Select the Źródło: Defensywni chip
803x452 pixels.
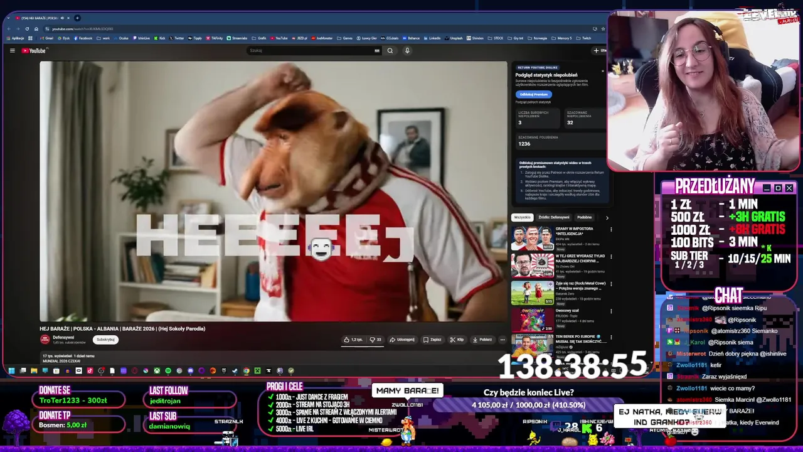[x=554, y=217]
